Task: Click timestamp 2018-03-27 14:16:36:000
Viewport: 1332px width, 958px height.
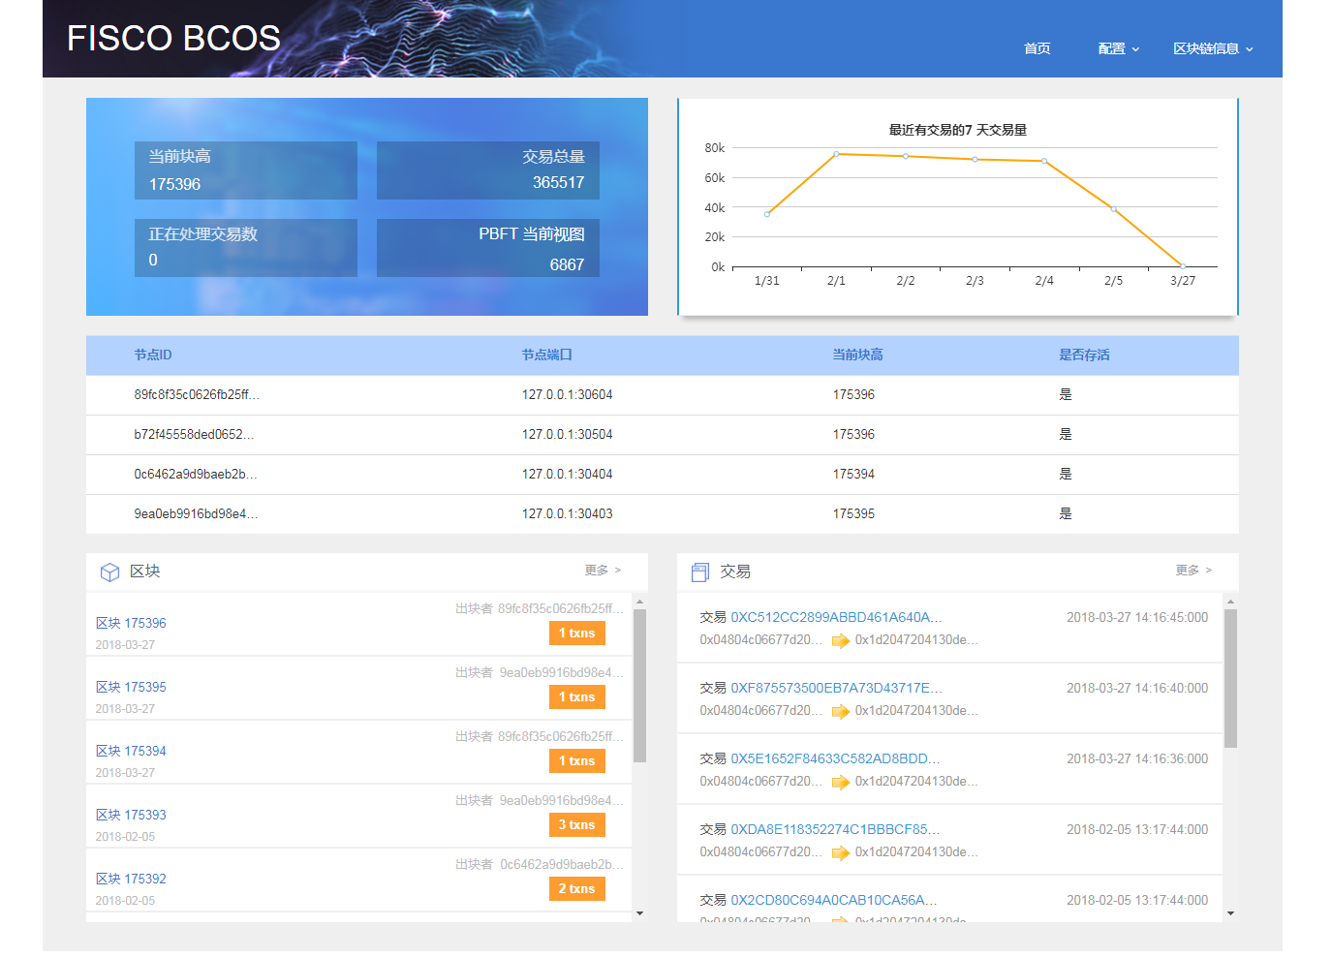Action: 1137,758
